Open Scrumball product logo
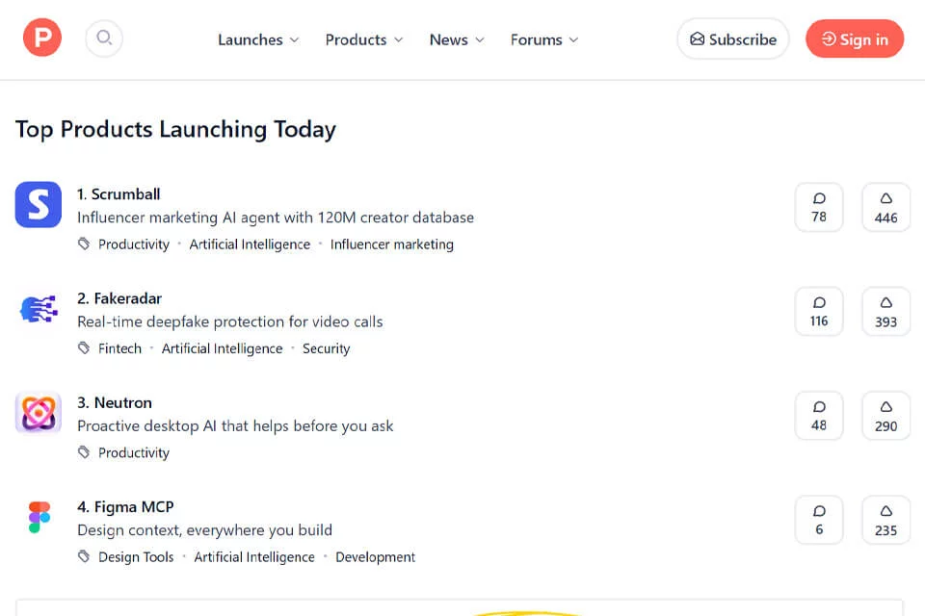 39,205
